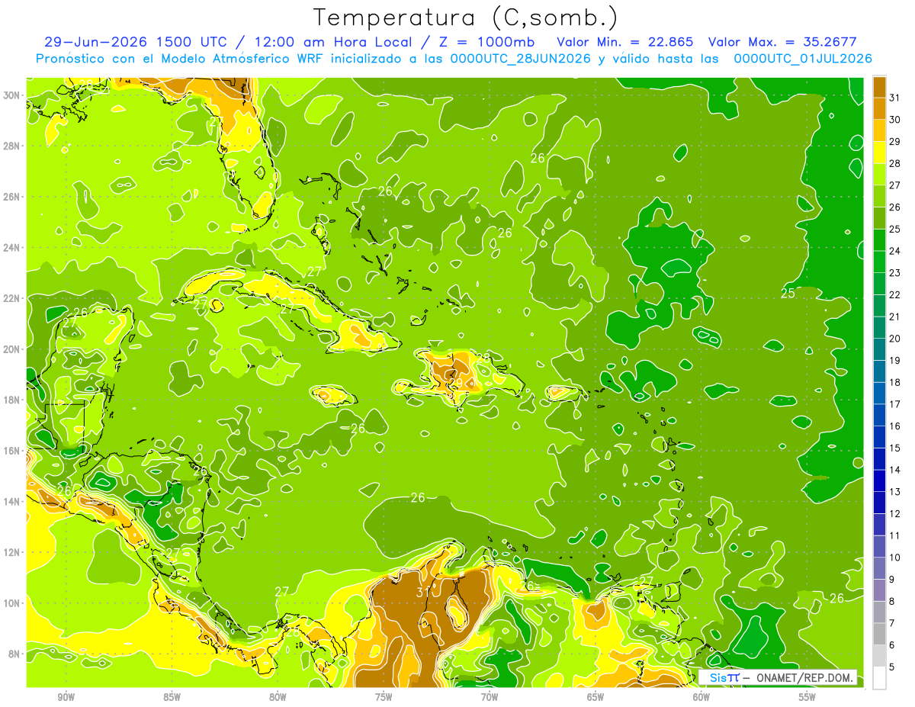The height and width of the screenshot is (707, 915).
Task: Click legend value '20'
Action: [895, 339]
